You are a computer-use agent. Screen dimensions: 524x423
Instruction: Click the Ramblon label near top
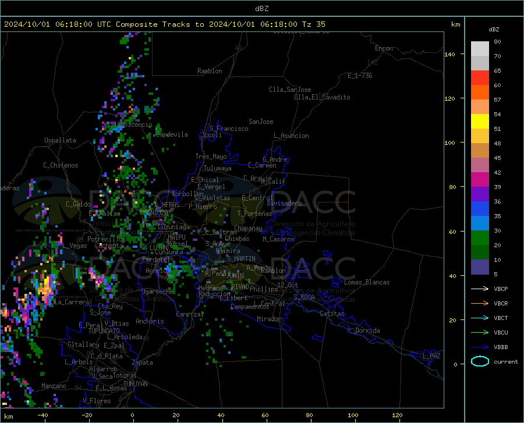(210, 71)
